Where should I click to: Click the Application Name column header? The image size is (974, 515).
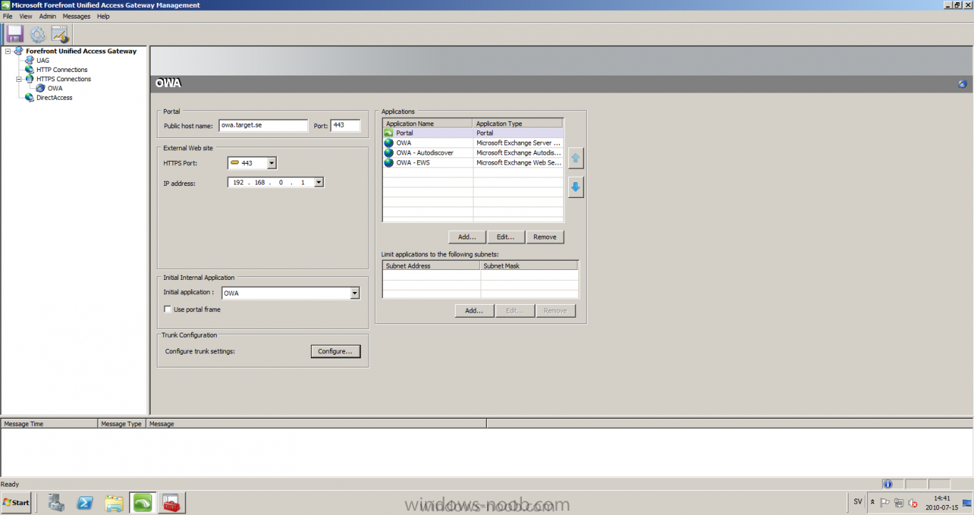(x=428, y=123)
